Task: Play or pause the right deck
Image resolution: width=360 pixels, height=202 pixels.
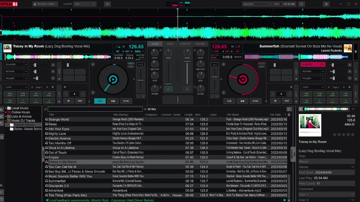Action: coord(242,101)
